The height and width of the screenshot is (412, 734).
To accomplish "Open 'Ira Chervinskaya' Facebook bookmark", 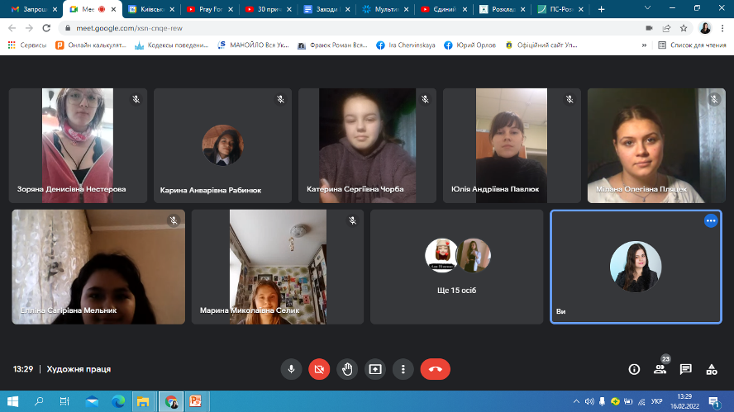I will point(405,45).
